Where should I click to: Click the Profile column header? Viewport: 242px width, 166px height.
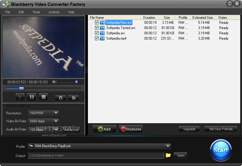pyautogui.click(x=183, y=18)
